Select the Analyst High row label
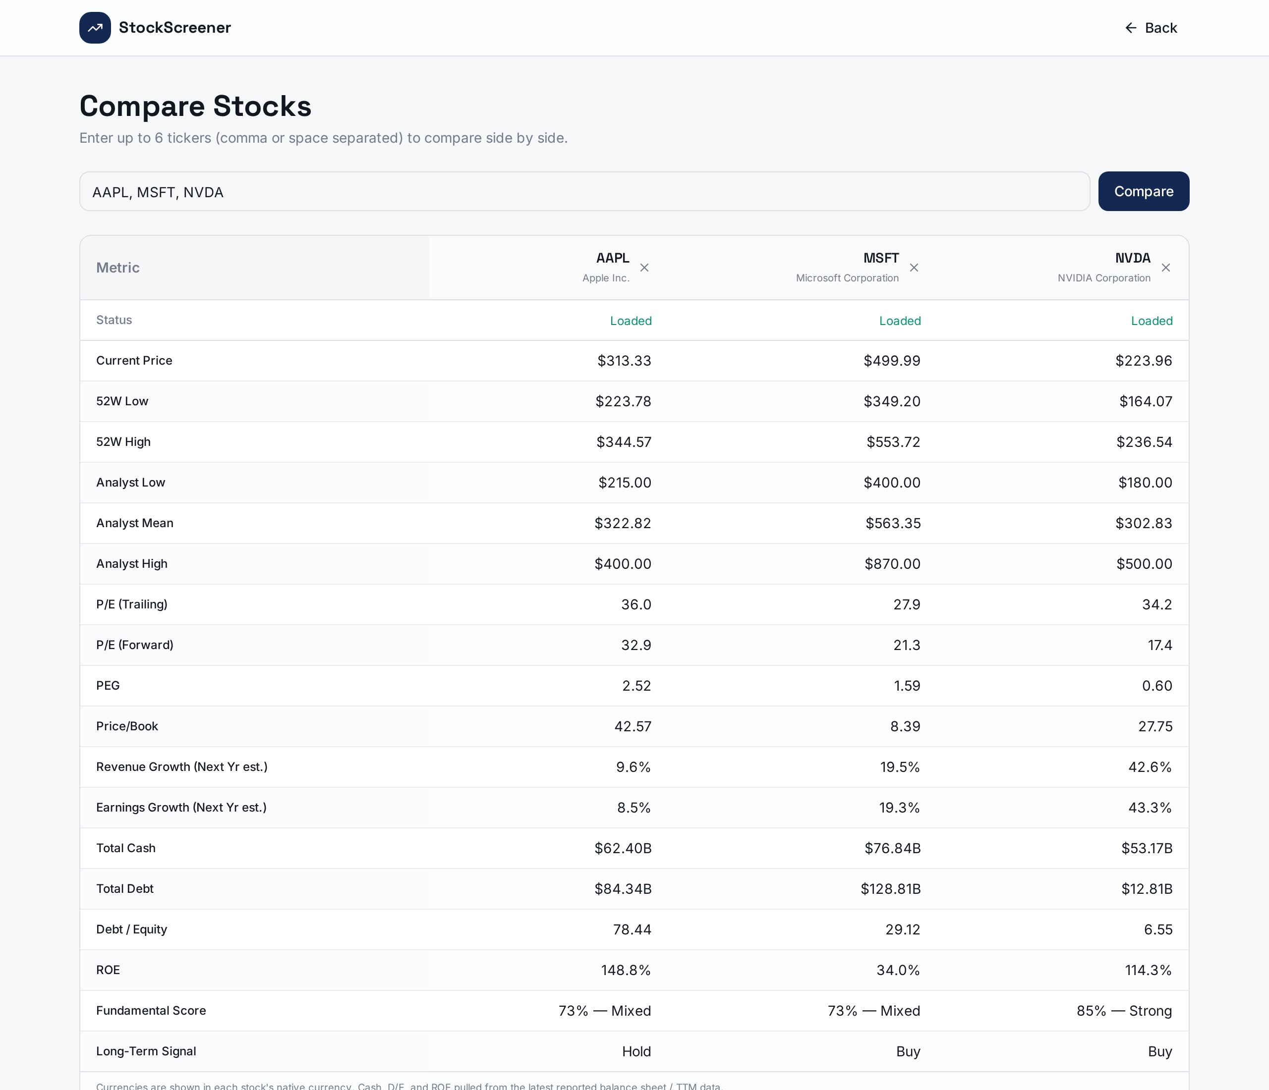The image size is (1269, 1090). 132,564
